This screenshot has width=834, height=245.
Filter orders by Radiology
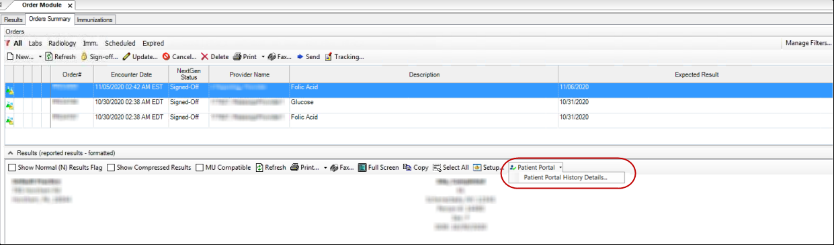point(62,43)
